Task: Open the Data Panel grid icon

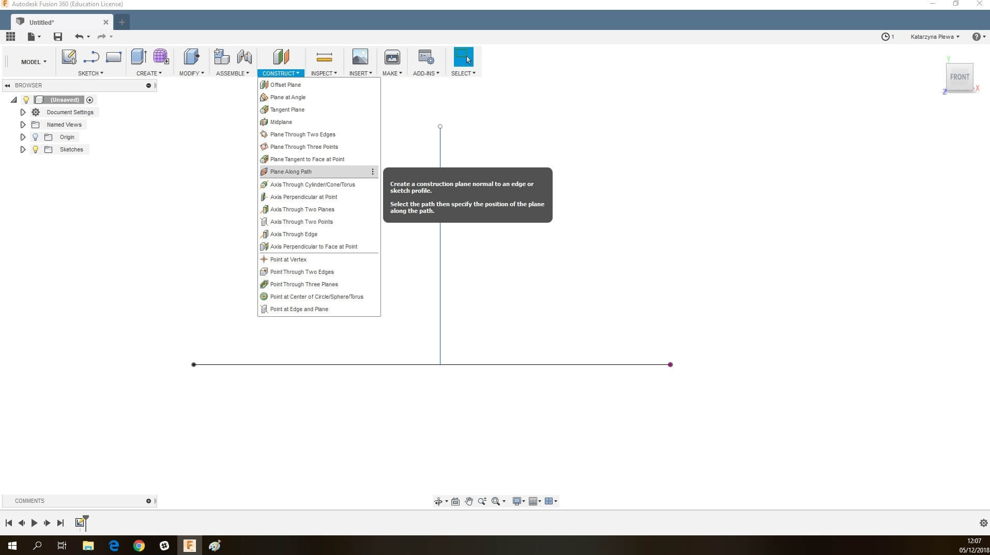Action: coord(10,37)
